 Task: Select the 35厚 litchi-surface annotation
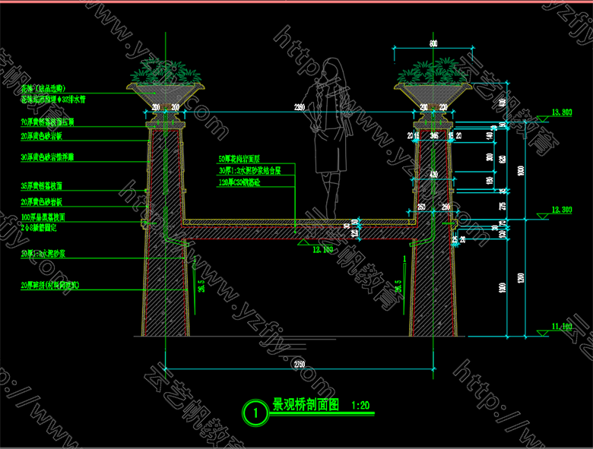tap(41, 186)
